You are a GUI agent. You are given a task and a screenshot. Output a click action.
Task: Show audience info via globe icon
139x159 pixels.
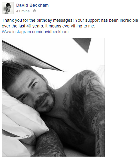35,11
